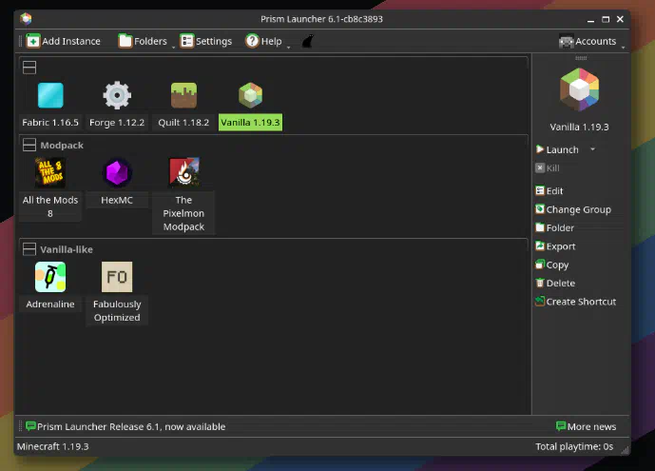This screenshot has height=471, width=655.
Task: Launch the selected Vanilla 1.19.3 instance
Action: coord(558,149)
